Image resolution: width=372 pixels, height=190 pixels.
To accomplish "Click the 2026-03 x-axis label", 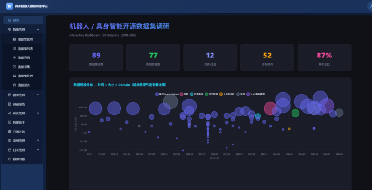I will tap(339, 154).
